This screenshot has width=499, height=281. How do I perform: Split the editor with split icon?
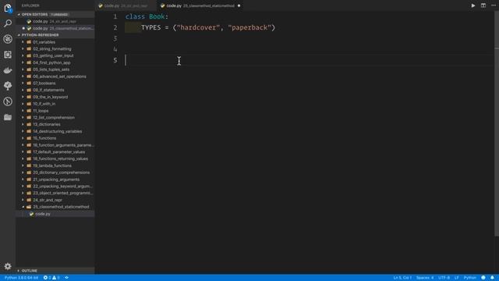point(483,5)
